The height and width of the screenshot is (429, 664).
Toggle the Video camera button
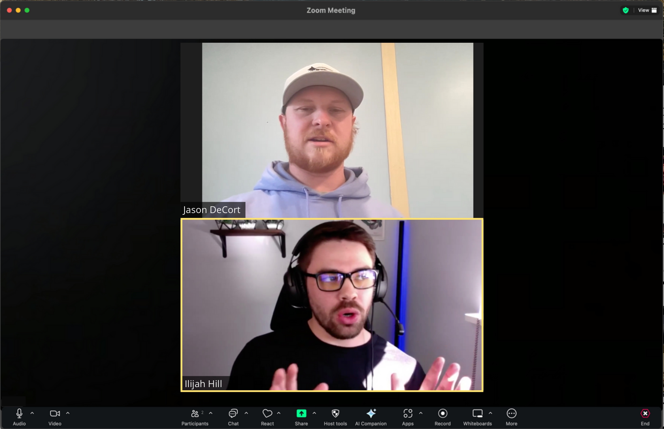[55, 417]
